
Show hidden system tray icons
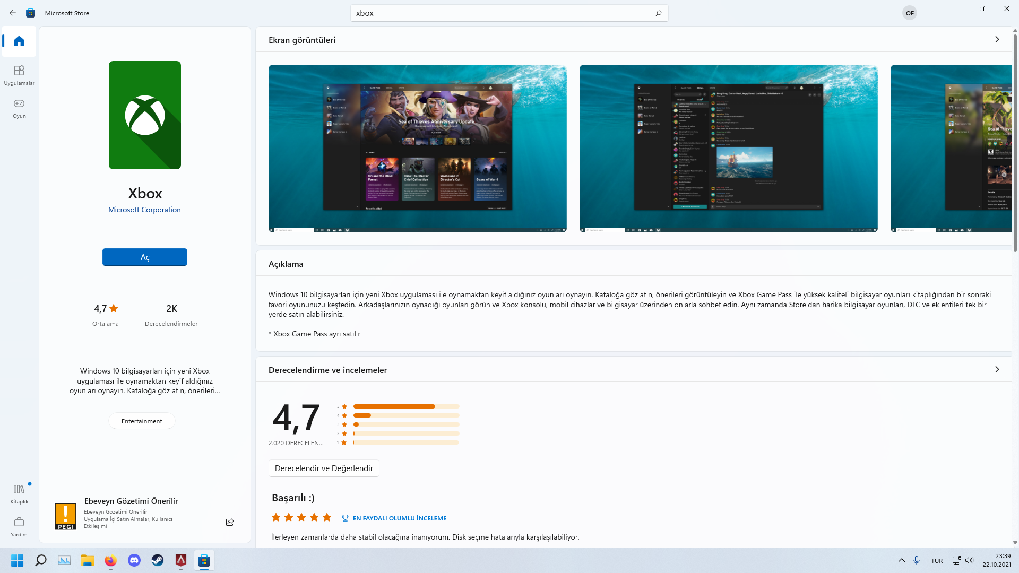[901, 560]
